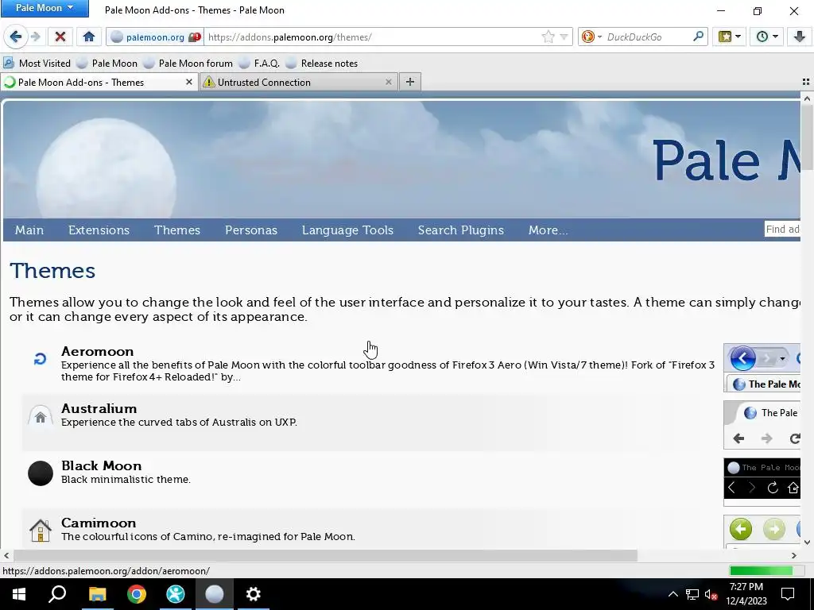Click the Find add-ons search field
The image size is (814, 610).
tap(782, 230)
